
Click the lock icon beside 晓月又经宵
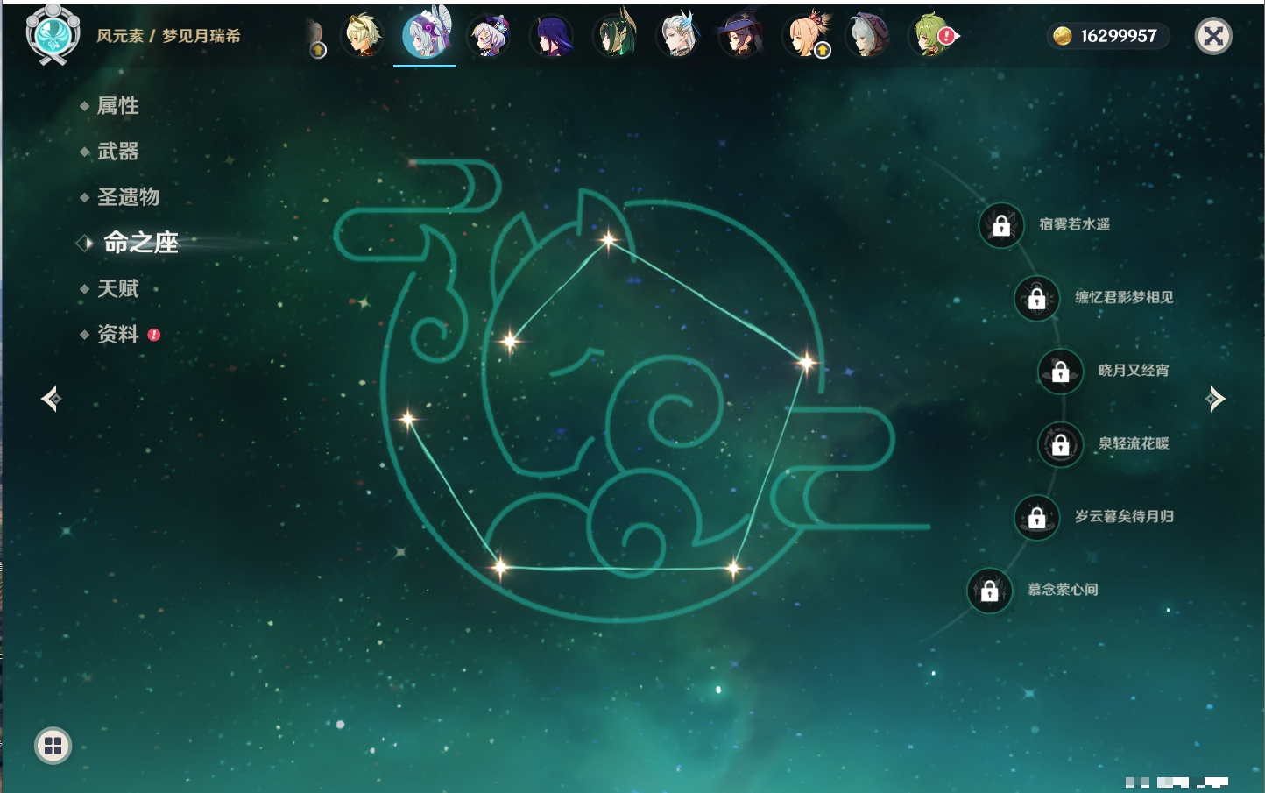tap(1061, 371)
